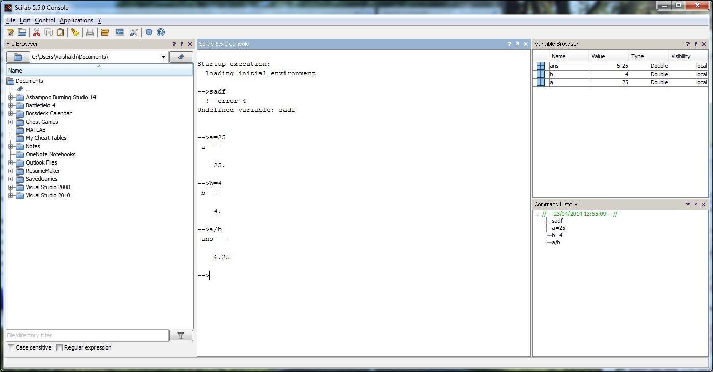This screenshot has width=713, height=372.
Task: Undock the Variable Browser panel
Action: point(696,44)
